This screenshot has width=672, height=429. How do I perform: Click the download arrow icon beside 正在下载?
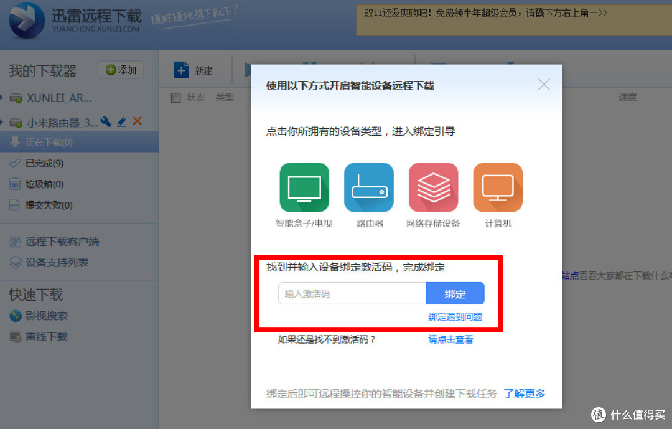[x=14, y=141]
